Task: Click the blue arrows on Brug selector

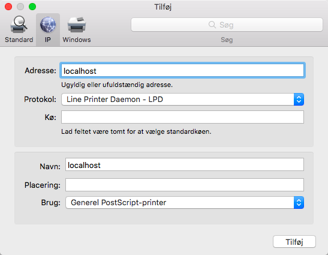Action: (x=299, y=202)
